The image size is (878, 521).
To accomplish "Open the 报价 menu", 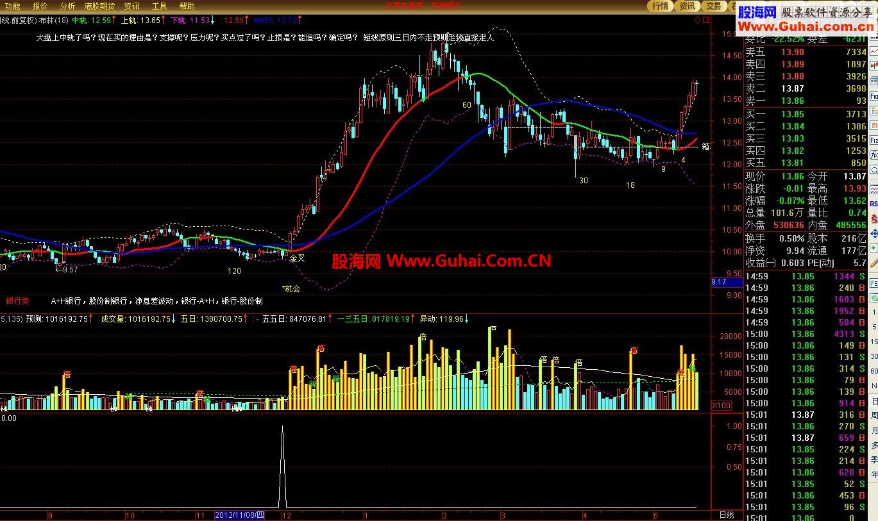I will pos(40,6).
